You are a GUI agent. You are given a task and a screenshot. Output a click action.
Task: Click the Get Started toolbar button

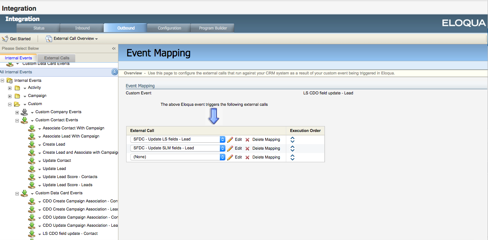[x=17, y=39]
